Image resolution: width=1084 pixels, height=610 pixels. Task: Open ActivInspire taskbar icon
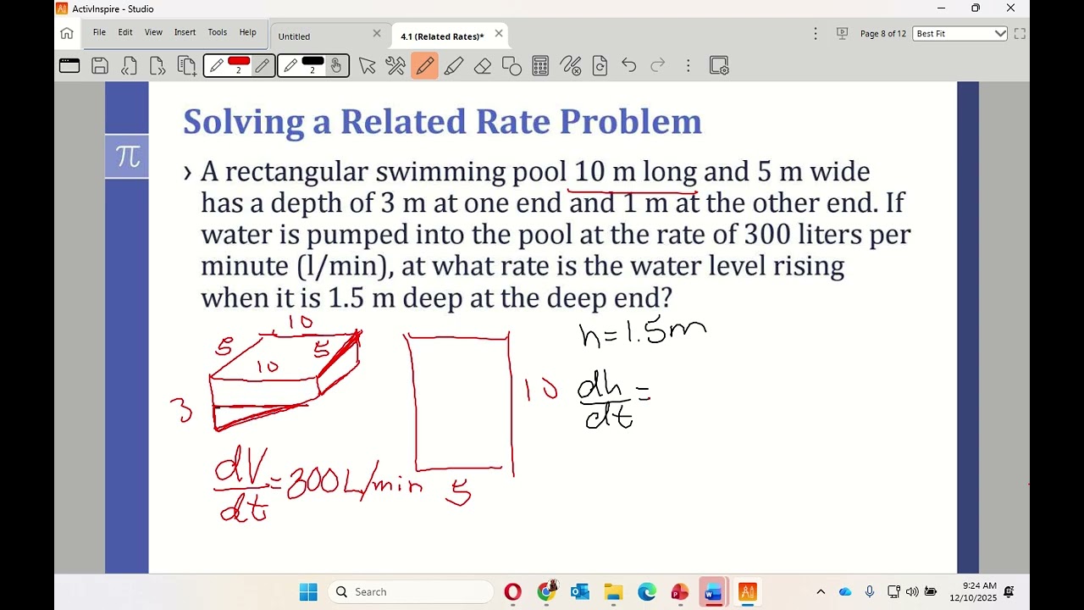(x=747, y=591)
